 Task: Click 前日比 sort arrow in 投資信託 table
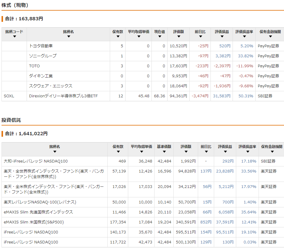(x=206, y=152)
